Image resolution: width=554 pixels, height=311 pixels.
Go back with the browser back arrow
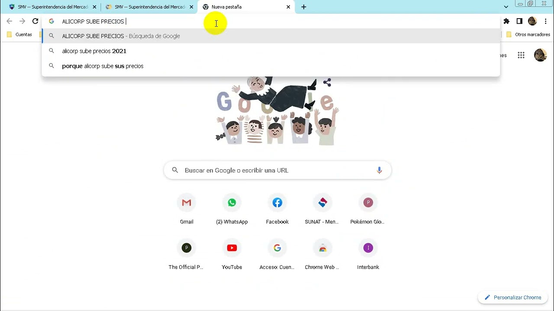pyautogui.click(x=10, y=21)
